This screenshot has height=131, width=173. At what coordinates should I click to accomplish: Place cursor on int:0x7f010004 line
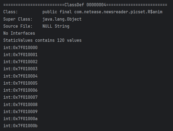tap(20, 76)
